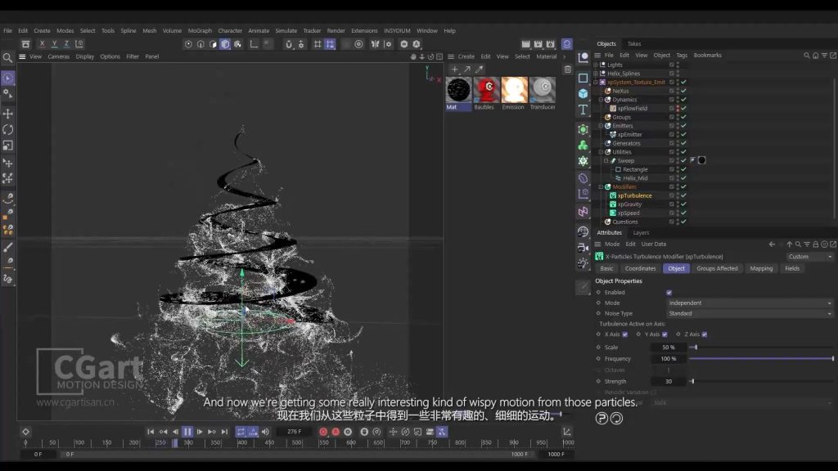Image resolution: width=838 pixels, height=471 pixels.
Task: Adjust the Strength slider
Action: pyautogui.click(x=761, y=381)
